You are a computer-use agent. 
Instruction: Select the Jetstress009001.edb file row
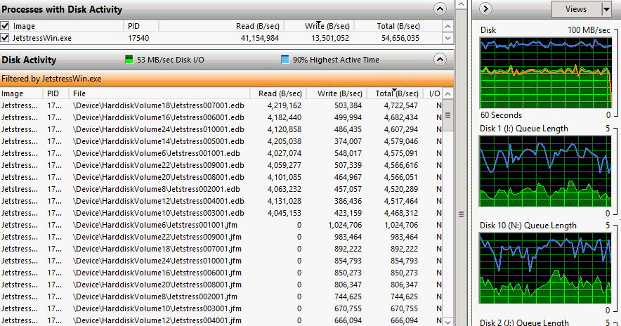(221, 165)
